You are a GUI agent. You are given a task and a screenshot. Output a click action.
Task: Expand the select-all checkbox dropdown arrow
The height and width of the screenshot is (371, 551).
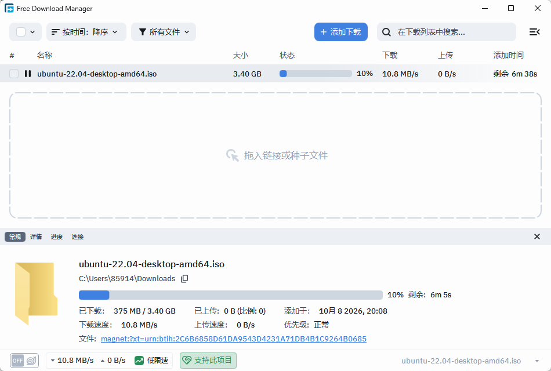pyautogui.click(x=32, y=32)
